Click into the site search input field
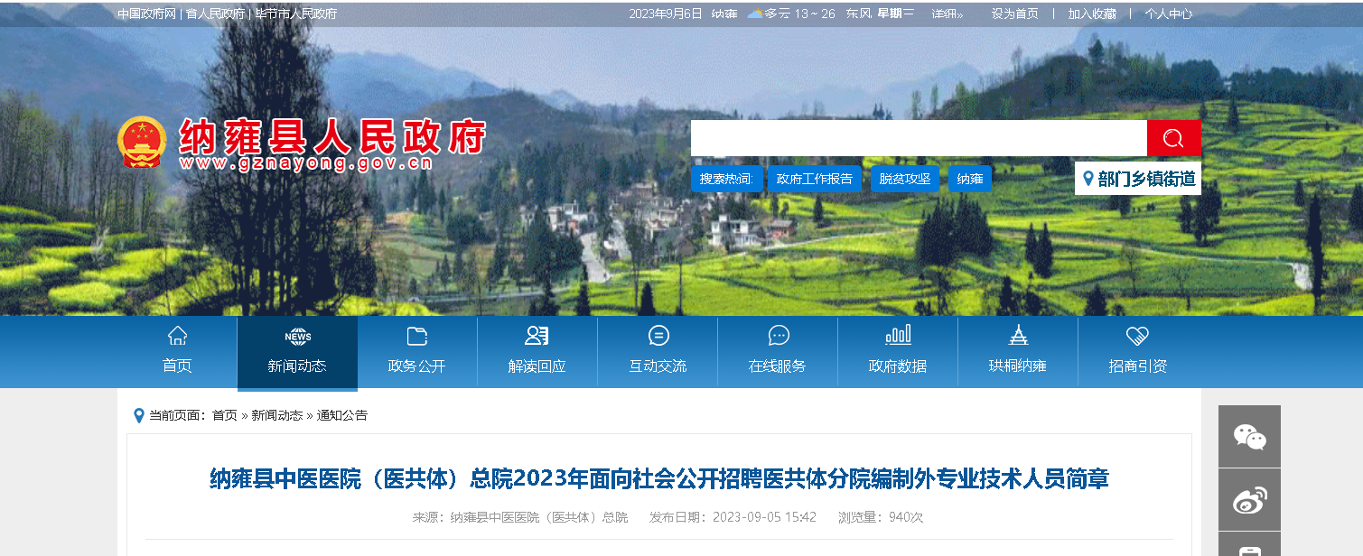 pos(919,138)
